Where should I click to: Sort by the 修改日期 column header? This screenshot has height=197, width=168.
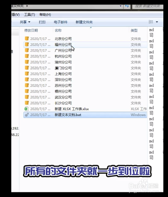pyautogui.click(x=31, y=30)
